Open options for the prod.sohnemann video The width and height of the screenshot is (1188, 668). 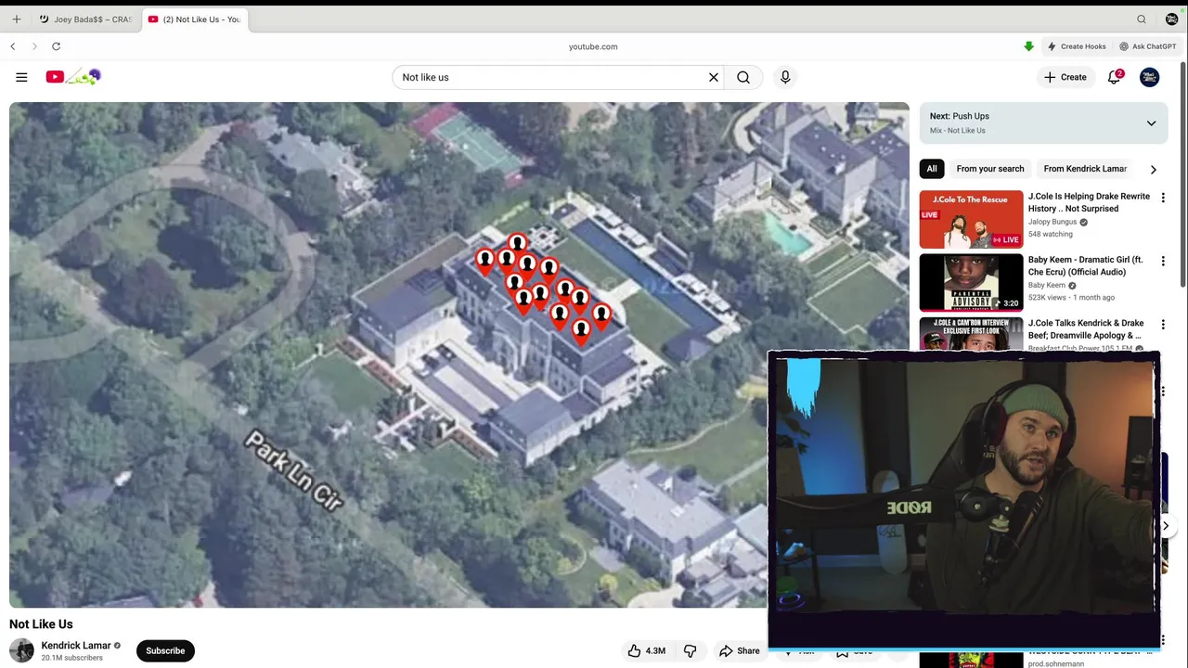(x=1163, y=640)
